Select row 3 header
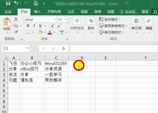 pos(4,74)
